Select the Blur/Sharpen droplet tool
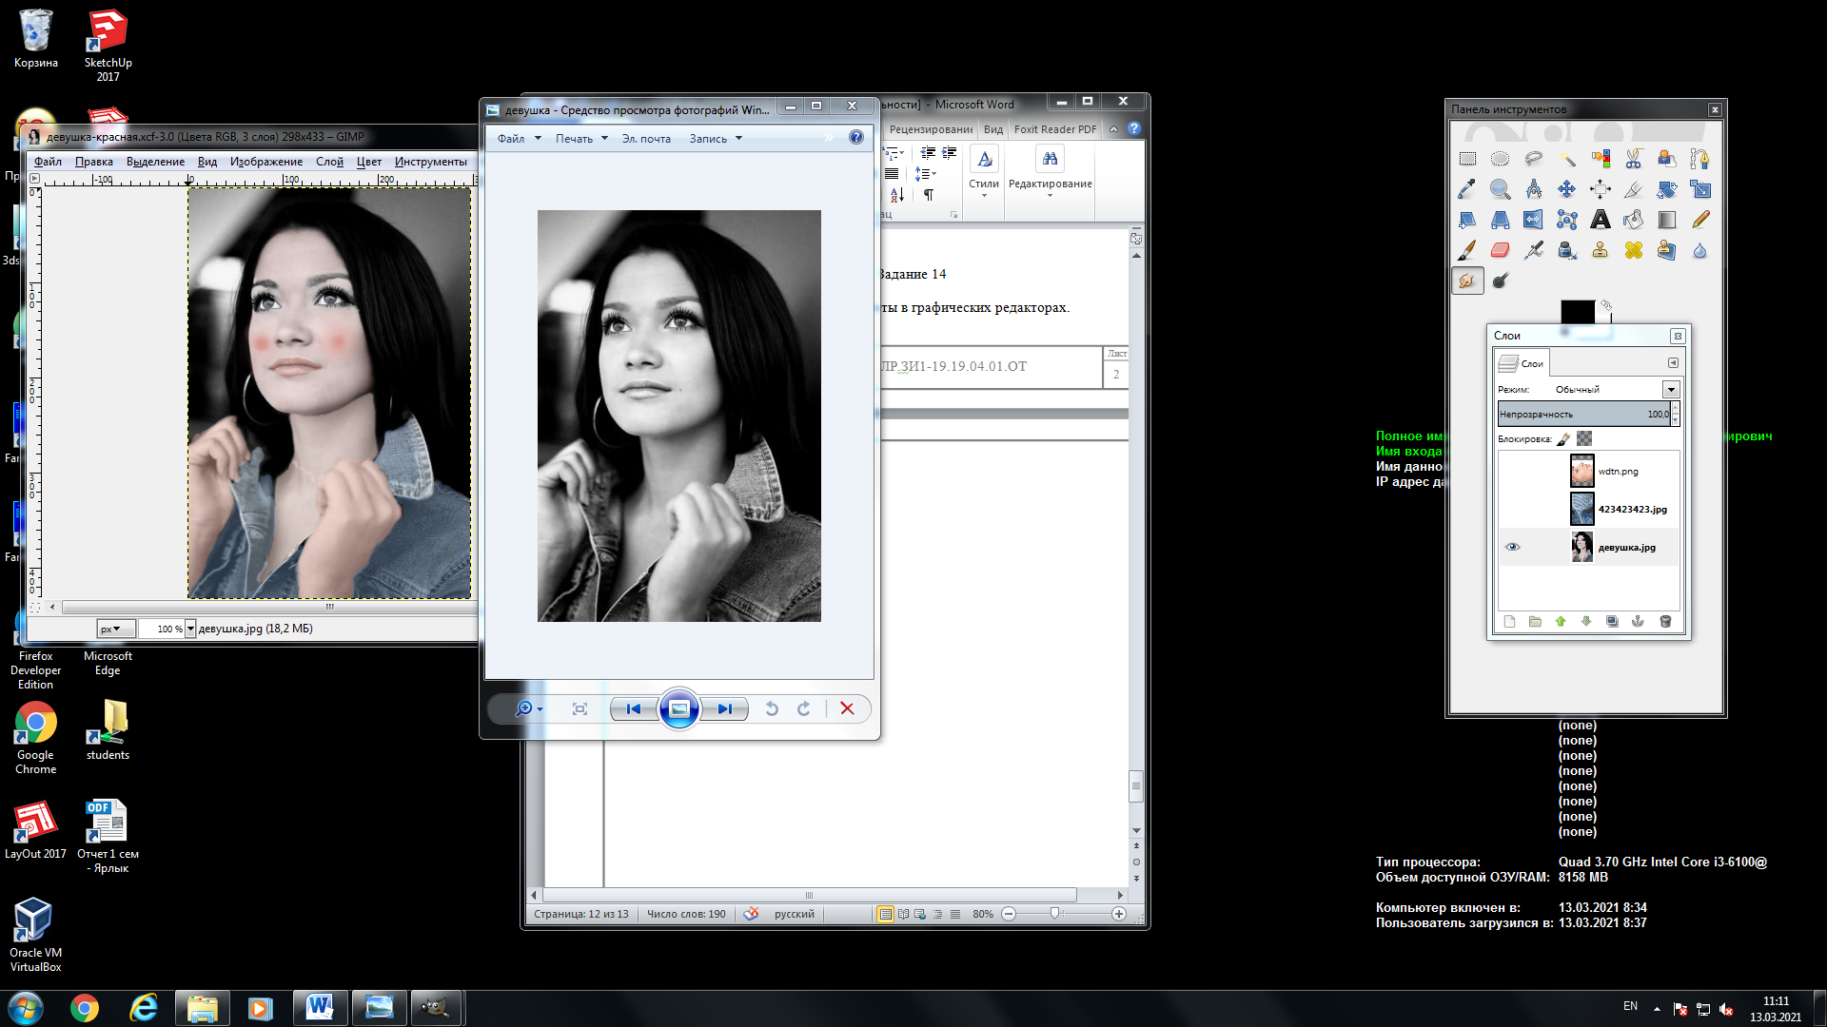Image resolution: width=1827 pixels, height=1027 pixels. 1699,250
